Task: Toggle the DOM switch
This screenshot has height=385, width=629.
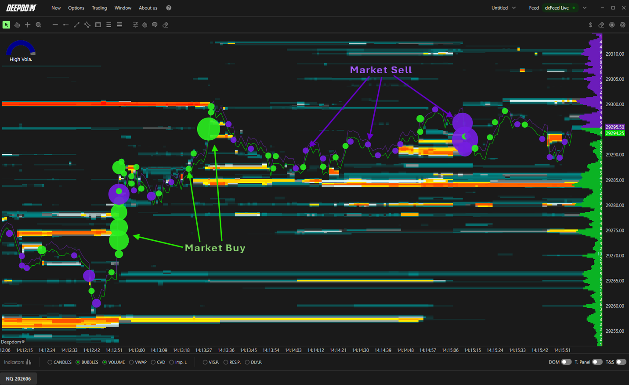Action: click(566, 362)
